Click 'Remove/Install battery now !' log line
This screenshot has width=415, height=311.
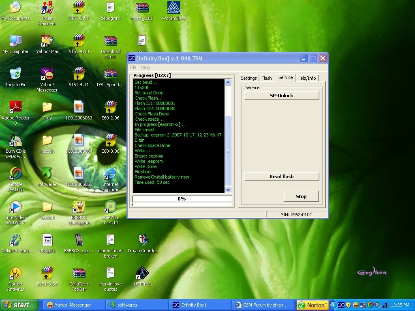(x=163, y=177)
